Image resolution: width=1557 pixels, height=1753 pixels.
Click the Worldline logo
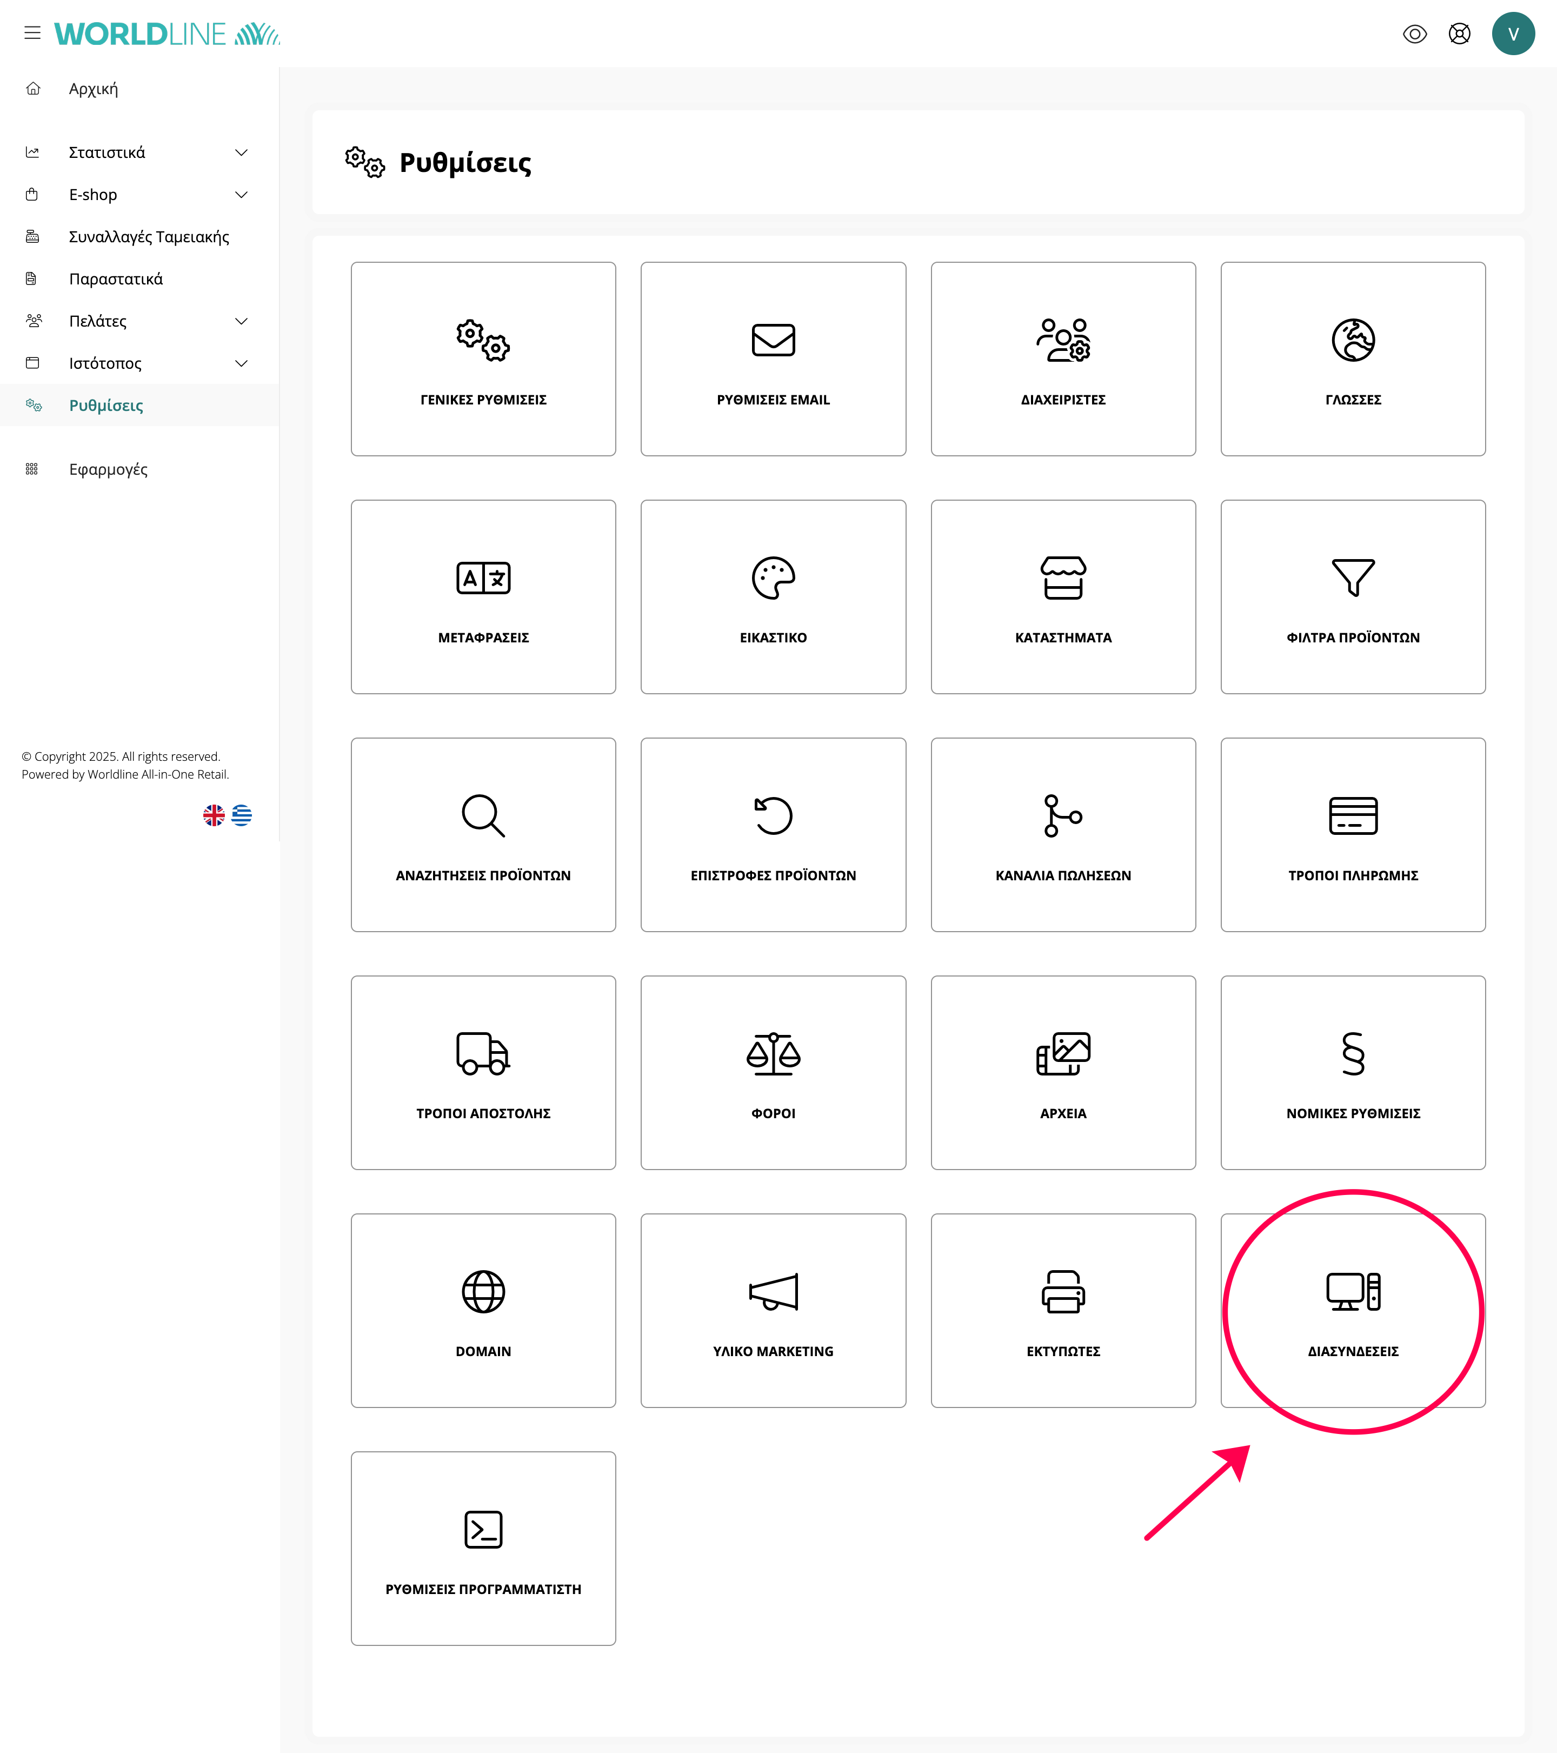(167, 34)
